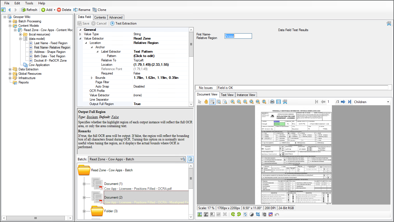
Task: Toggle the region selection tool
Action: point(212,102)
